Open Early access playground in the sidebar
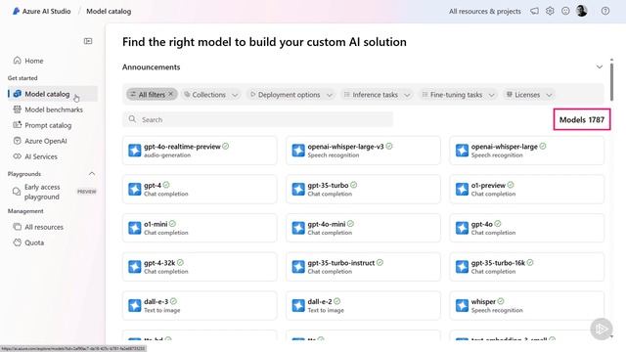Image resolution: width=626 pixels, height=352 pixels. click(52, 192)
